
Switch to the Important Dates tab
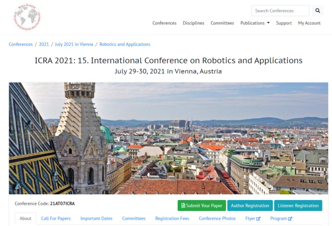pos(96,218)
